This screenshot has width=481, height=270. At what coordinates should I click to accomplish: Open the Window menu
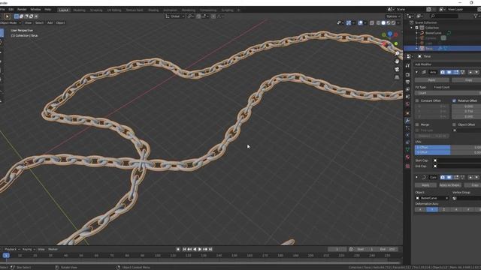click(x=35, y=10)
